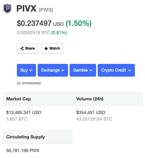Select the Volume (24h) column header
The width and height of the screenshot is (145, 158).
point(90,99)
